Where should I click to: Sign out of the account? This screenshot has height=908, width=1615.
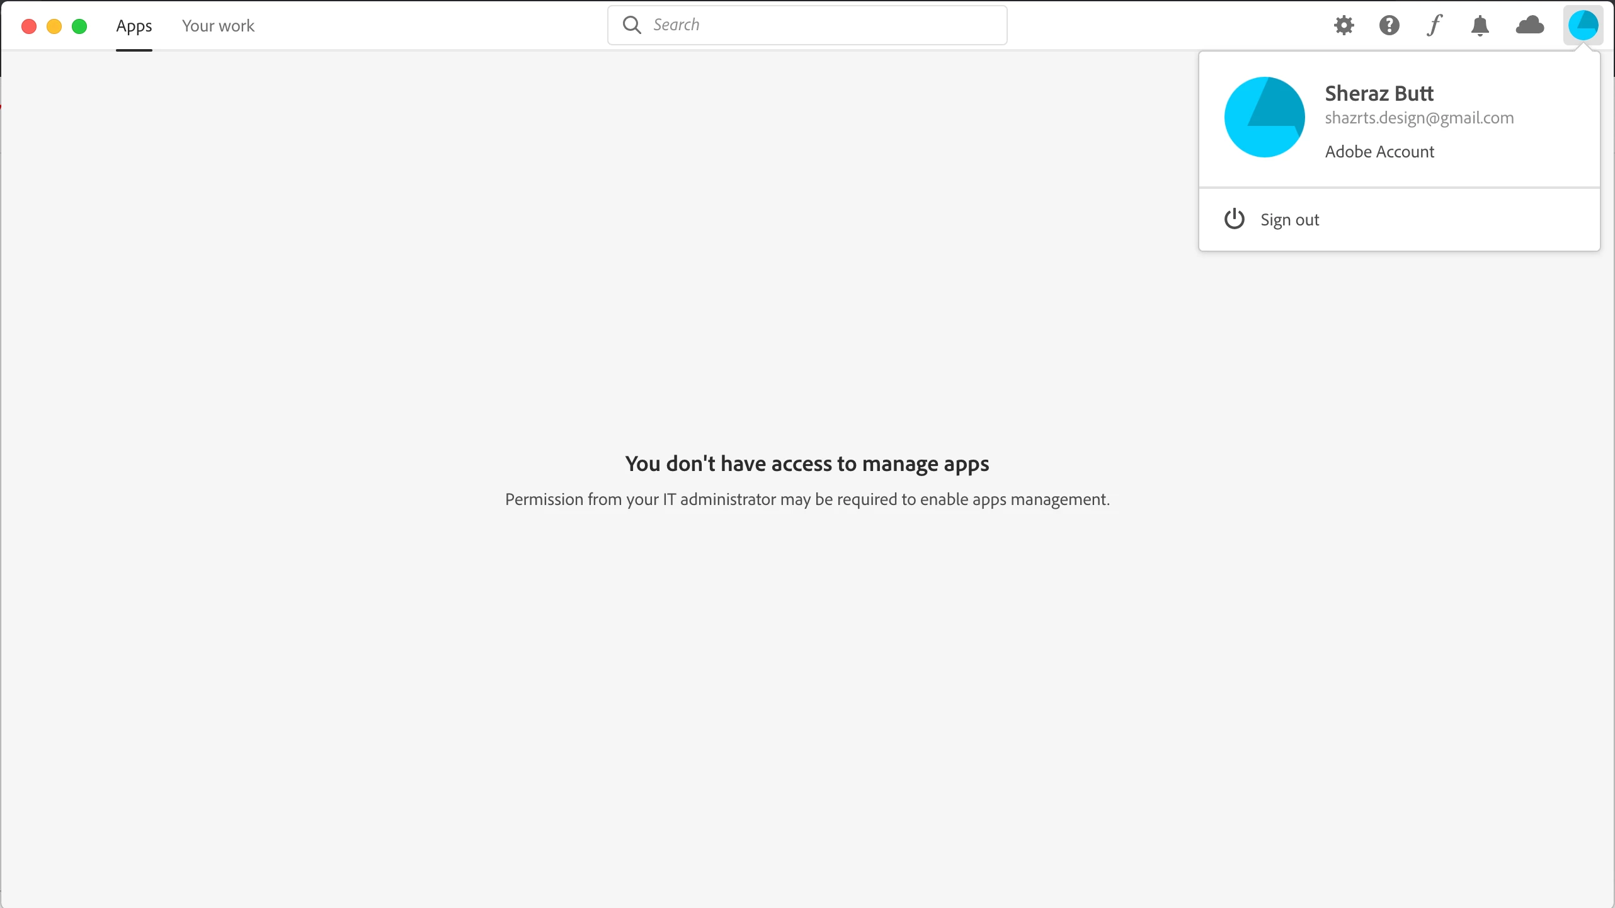coord(1289,220)
